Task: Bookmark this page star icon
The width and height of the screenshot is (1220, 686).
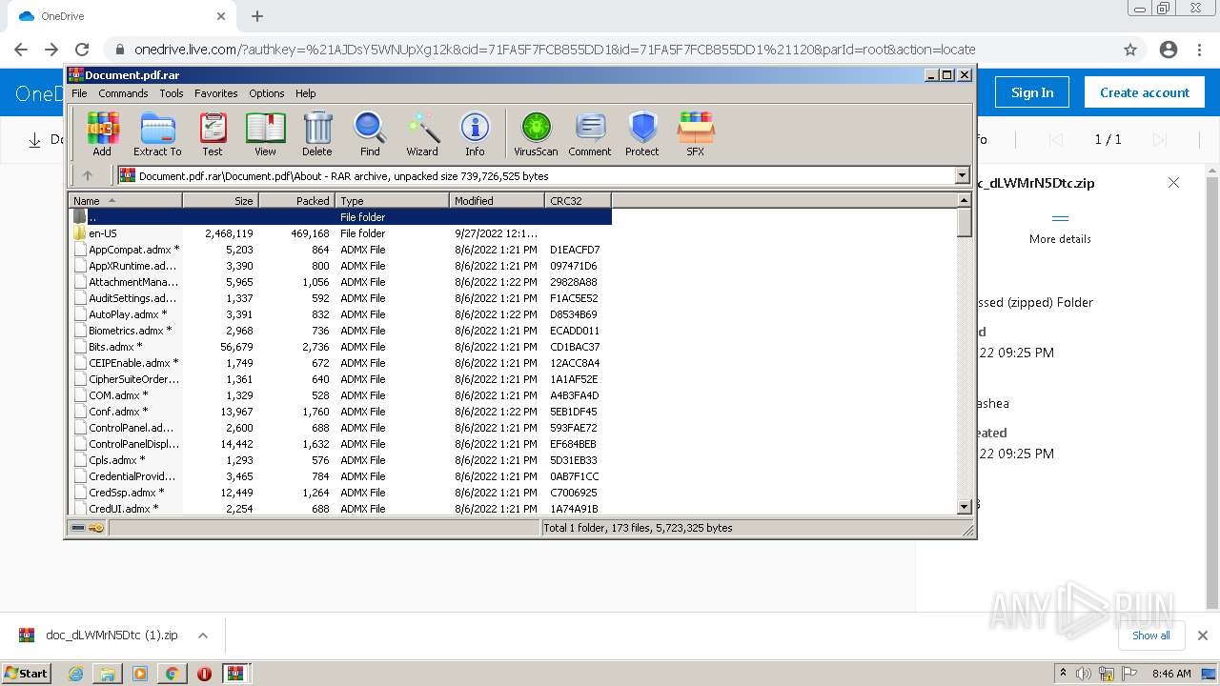Action: (1130, 50)
